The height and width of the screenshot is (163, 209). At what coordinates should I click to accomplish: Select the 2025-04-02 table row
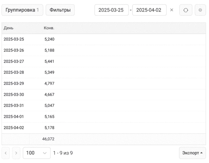pyautogui.click(x=104, y=128)
